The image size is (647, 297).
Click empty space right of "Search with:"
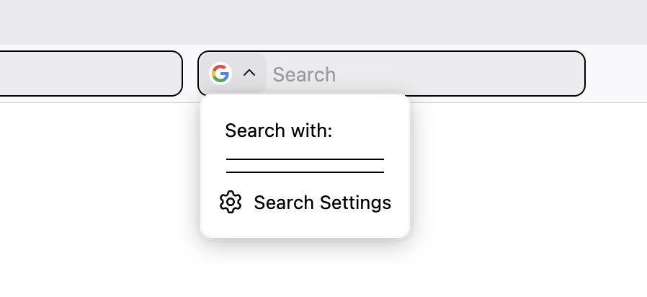367,130
